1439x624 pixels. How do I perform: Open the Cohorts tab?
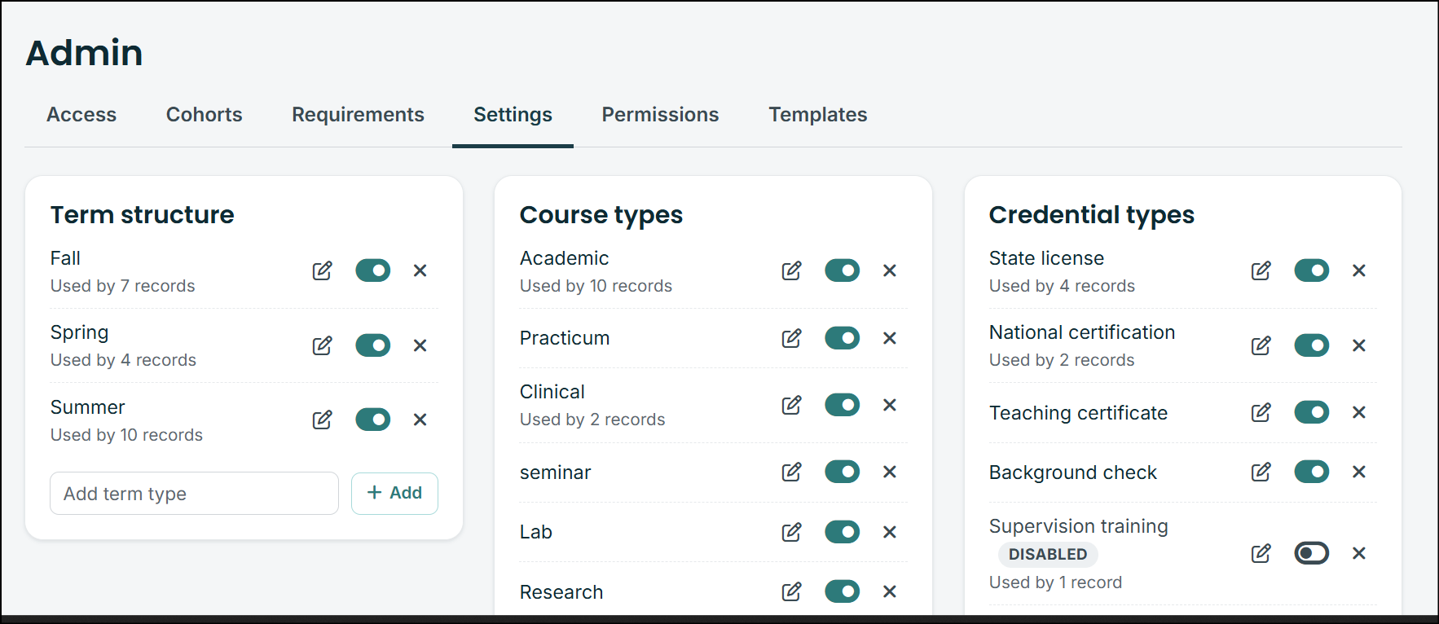click(205, 115)
